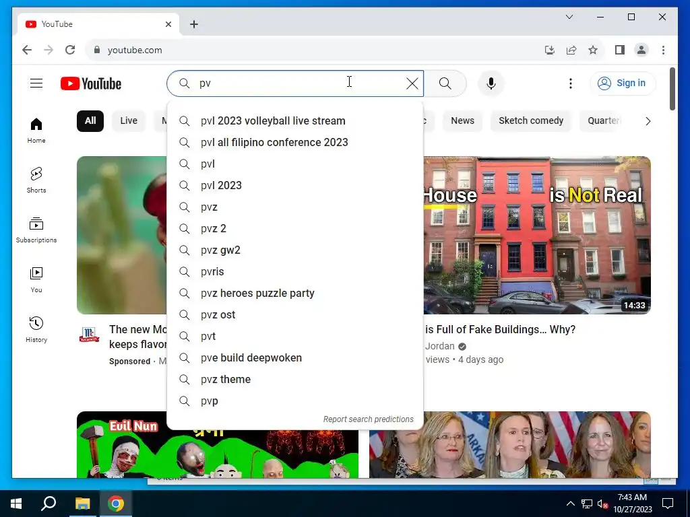Open the fake buildings video thumbnail
The width and height of the screenshot is (690, 517).
coord(537,235)
